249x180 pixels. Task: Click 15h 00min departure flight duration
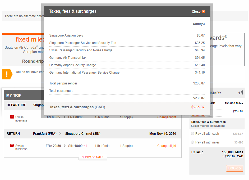coord(102,117)
